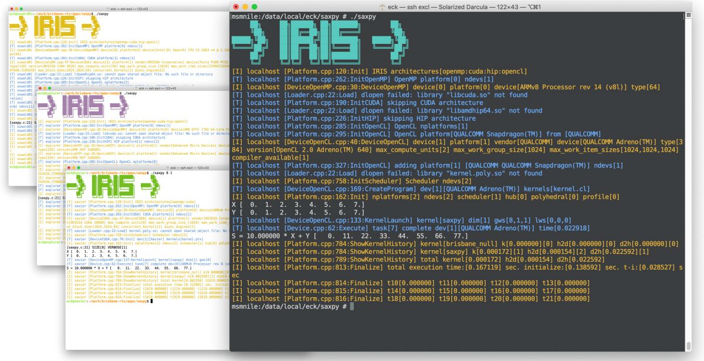This screenshot has height=361, width=704.
Task: Click the 'kernel.poly.so not found' line
Action: click(388, 173)
